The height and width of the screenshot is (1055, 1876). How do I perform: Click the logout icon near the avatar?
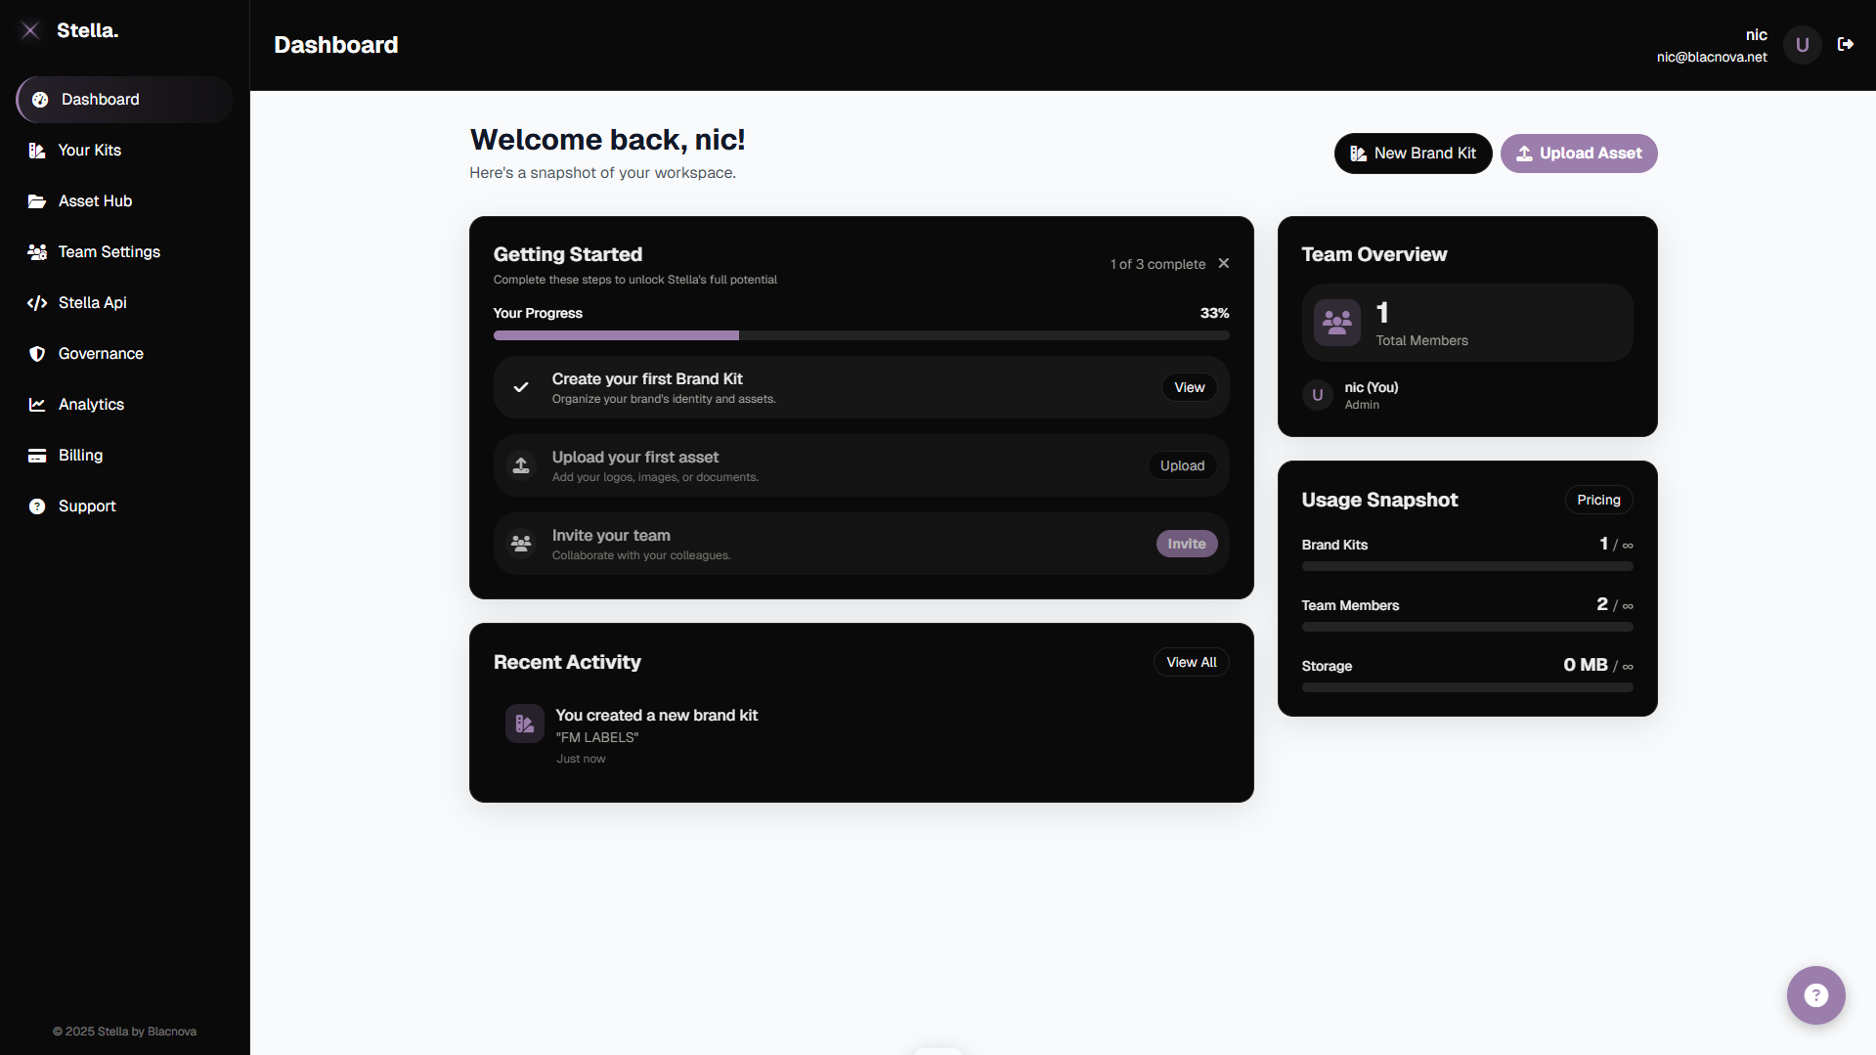1847,44
